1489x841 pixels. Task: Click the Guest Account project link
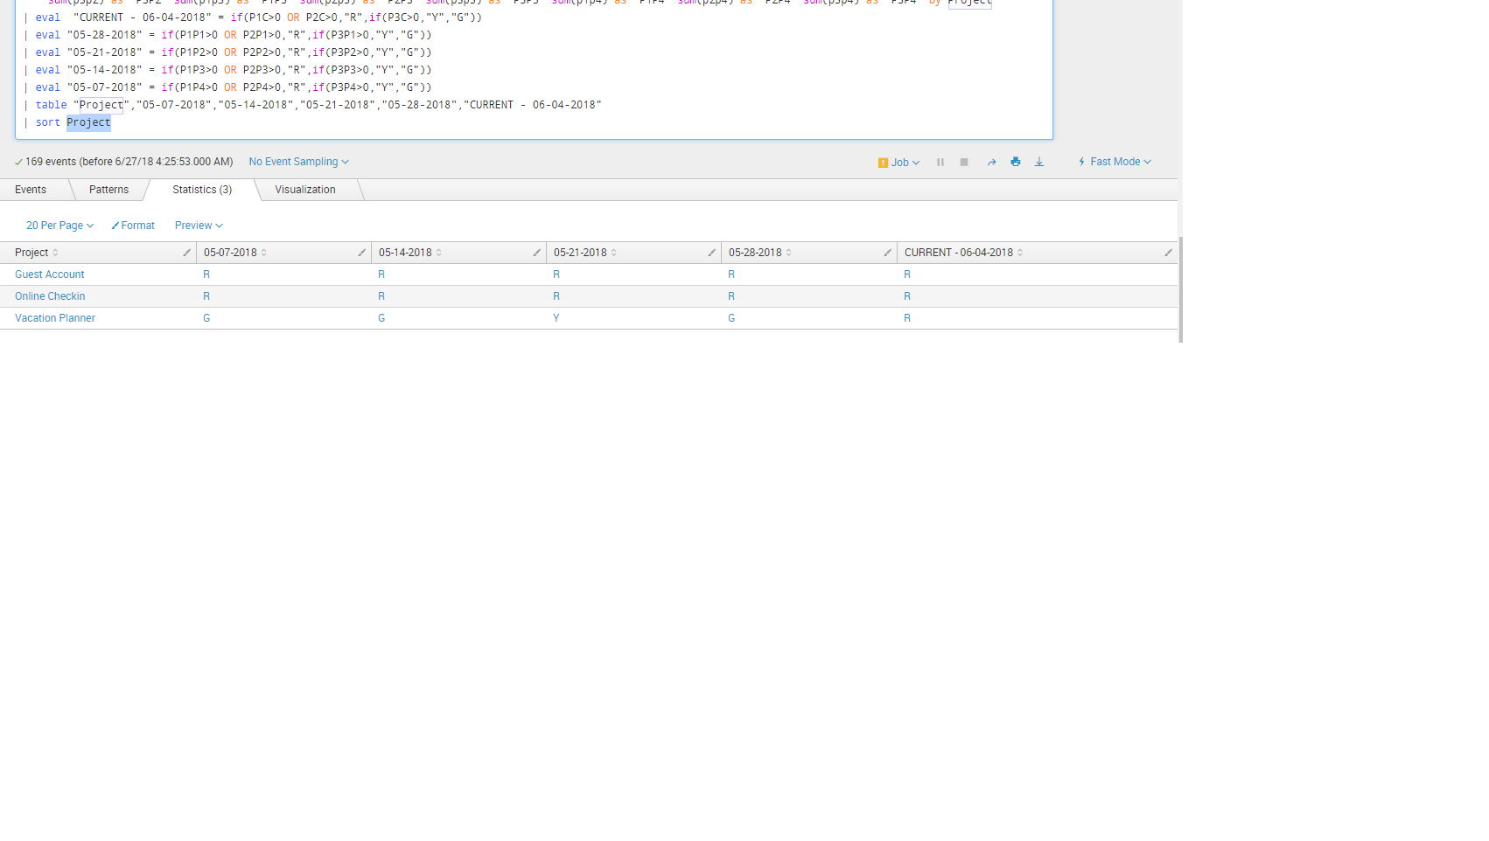(x=50, y=275)
